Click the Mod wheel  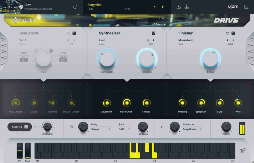(x=28, y=151)
